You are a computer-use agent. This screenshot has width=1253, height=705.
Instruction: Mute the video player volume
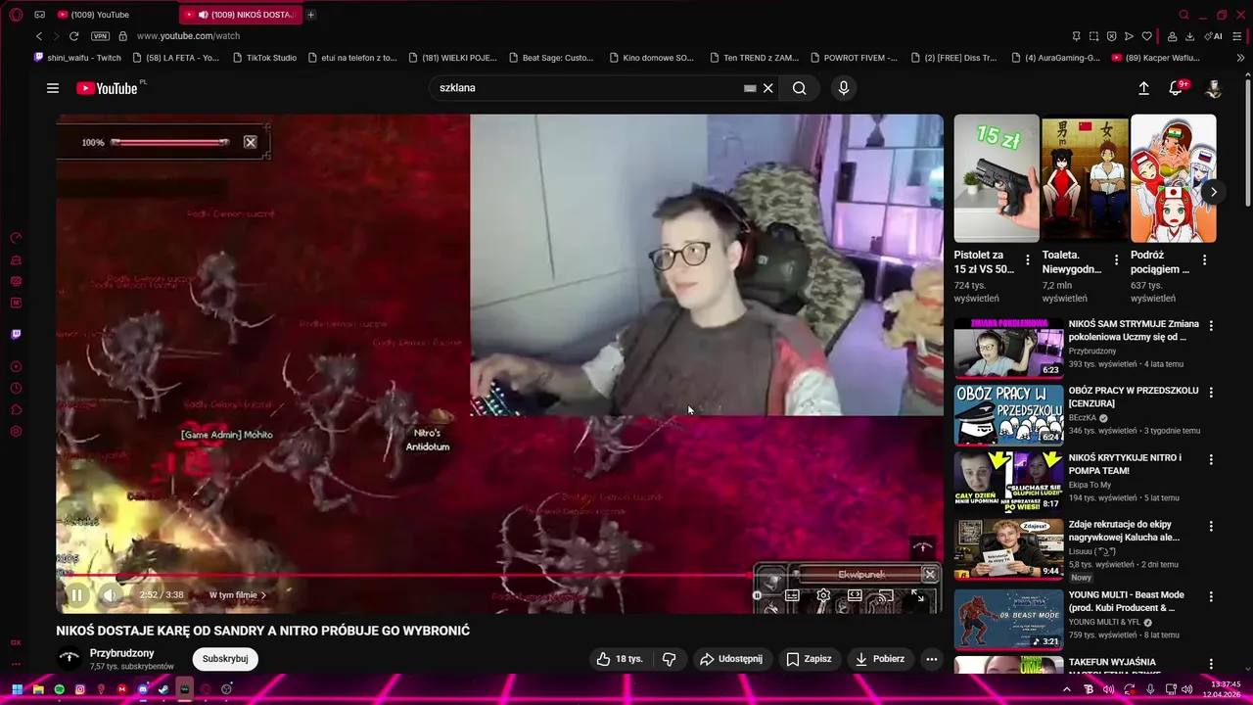(110, 594)
